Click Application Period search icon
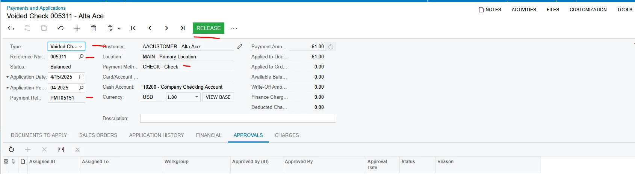Image resolution: width=635 pixels, height=174 pixels. [81, 88]
